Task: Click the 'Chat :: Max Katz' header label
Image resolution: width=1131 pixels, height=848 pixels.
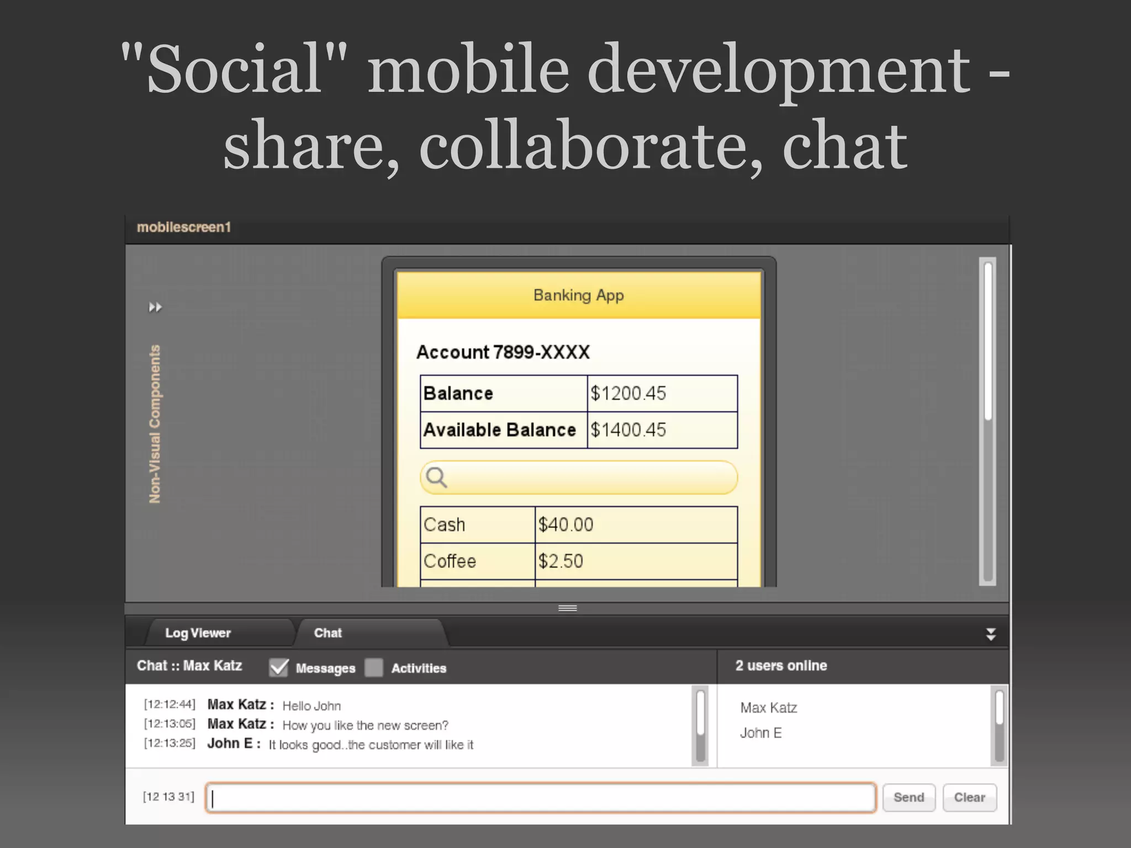Action: point(189,666)
